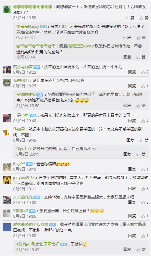Open username link 听说名字取太长了不太好
The height and width of the screenshot is (256, 151).
pyautogui.click(x=38, y=244)
